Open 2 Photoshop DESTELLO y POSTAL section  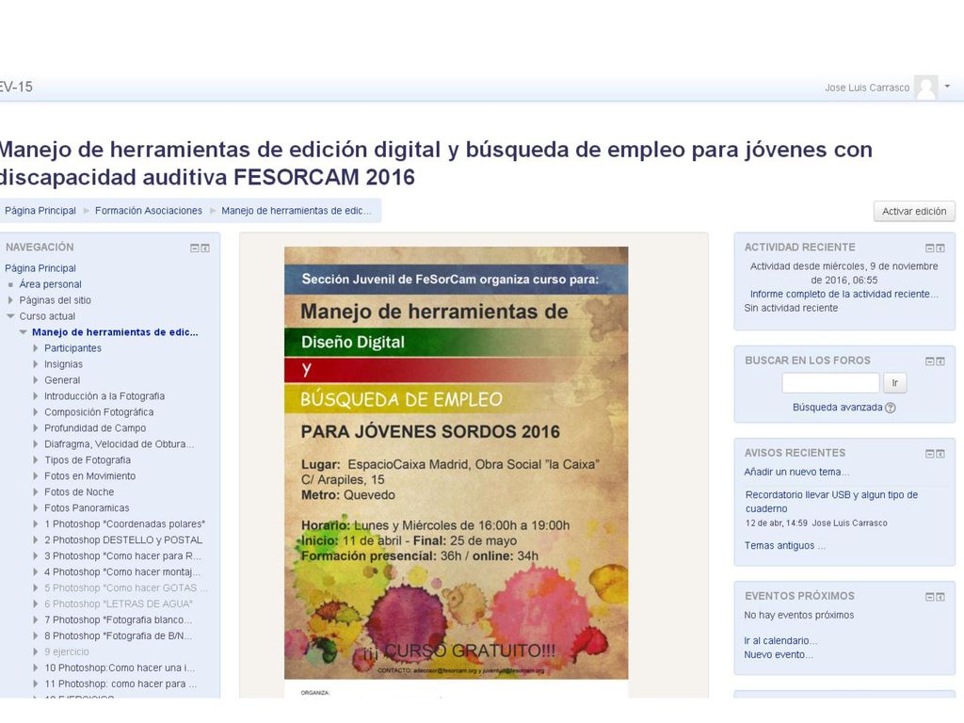point(123,539)
